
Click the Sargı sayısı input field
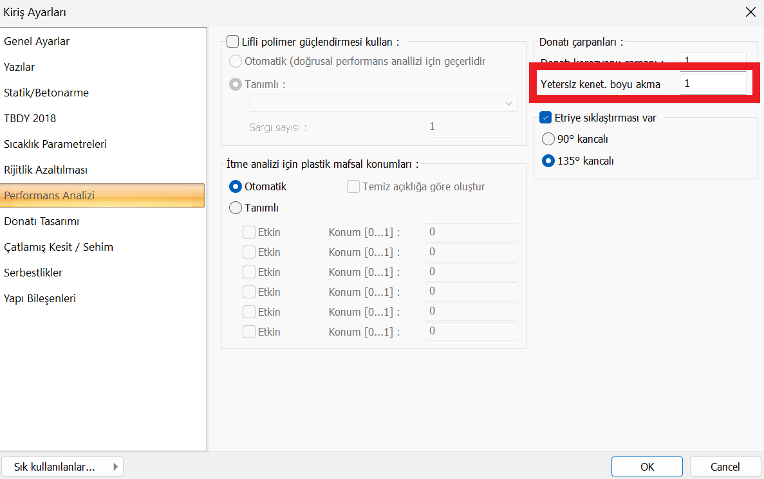coord(471,127)
